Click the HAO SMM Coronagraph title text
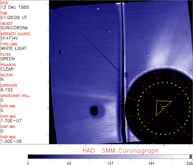The width and height of the screenshot is (193, 165). pyautogui.click(x=121, y=150)
